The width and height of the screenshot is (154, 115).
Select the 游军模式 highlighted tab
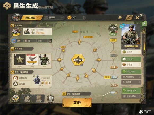pos(32,18)
